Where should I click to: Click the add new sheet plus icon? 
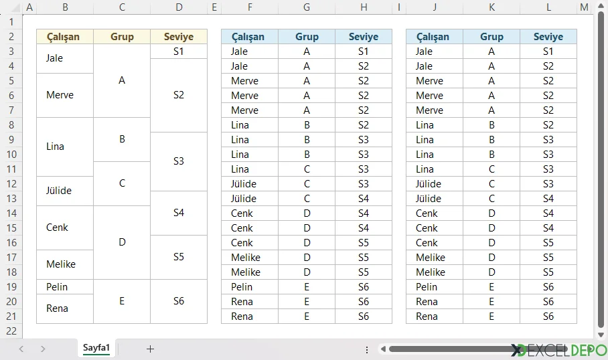150,349
